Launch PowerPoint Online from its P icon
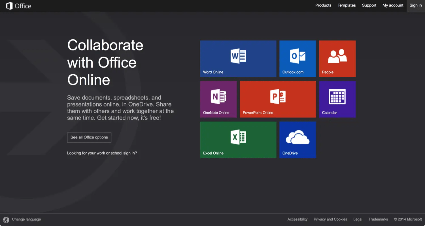 (278, 96)
